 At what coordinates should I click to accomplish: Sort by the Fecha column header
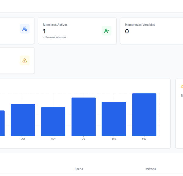pyautogui.click(x=79, y=169)
